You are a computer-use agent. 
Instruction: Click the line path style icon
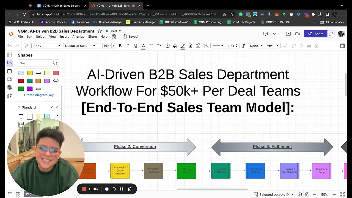[244, 46]
